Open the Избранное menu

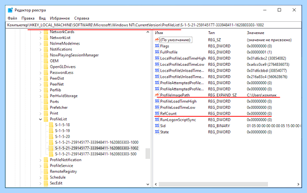(60, 18)
